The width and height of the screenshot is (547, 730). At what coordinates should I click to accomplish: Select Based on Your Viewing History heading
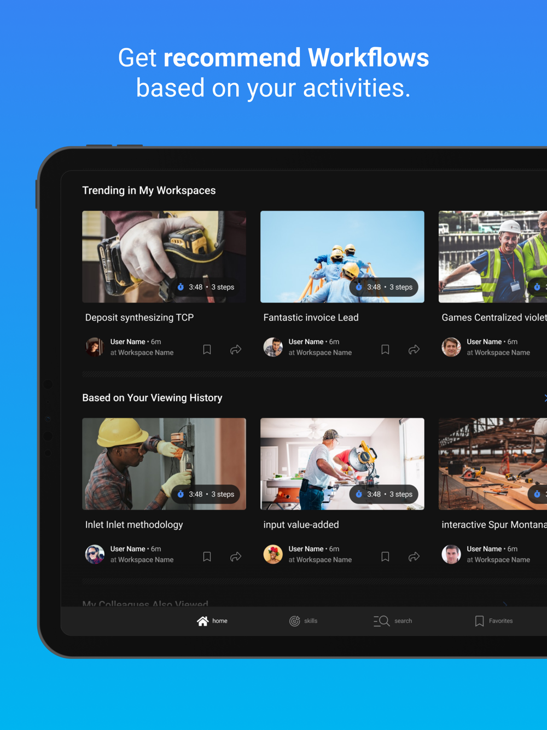(x=152, y=398)
